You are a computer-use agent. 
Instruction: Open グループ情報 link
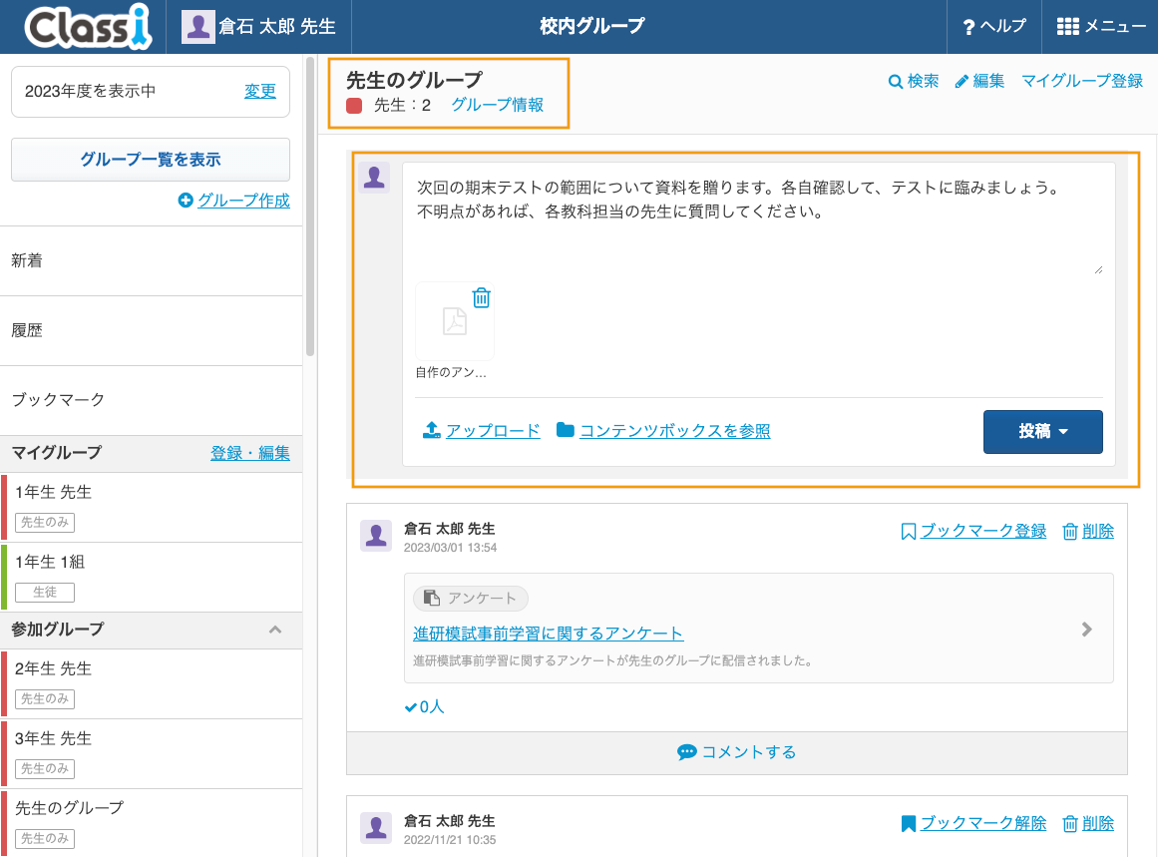497,105
